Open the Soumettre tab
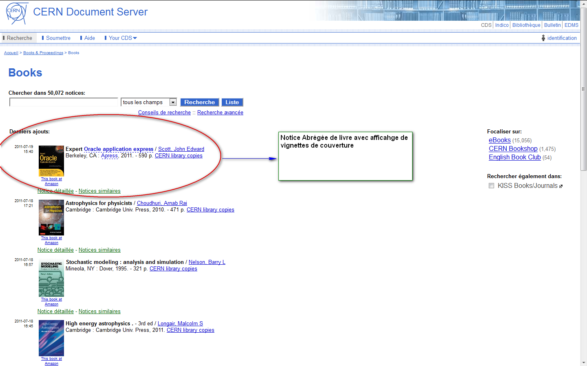 click(x=58, y=38)
